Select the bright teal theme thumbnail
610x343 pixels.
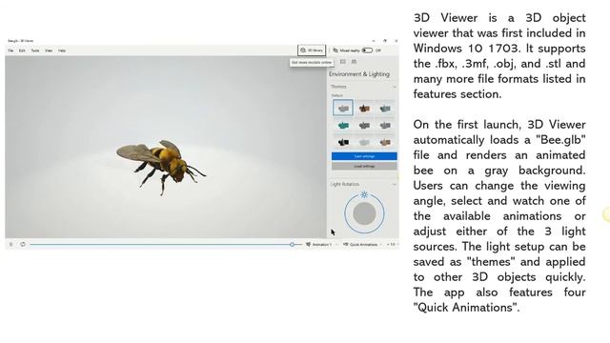(x=343, y=125)
